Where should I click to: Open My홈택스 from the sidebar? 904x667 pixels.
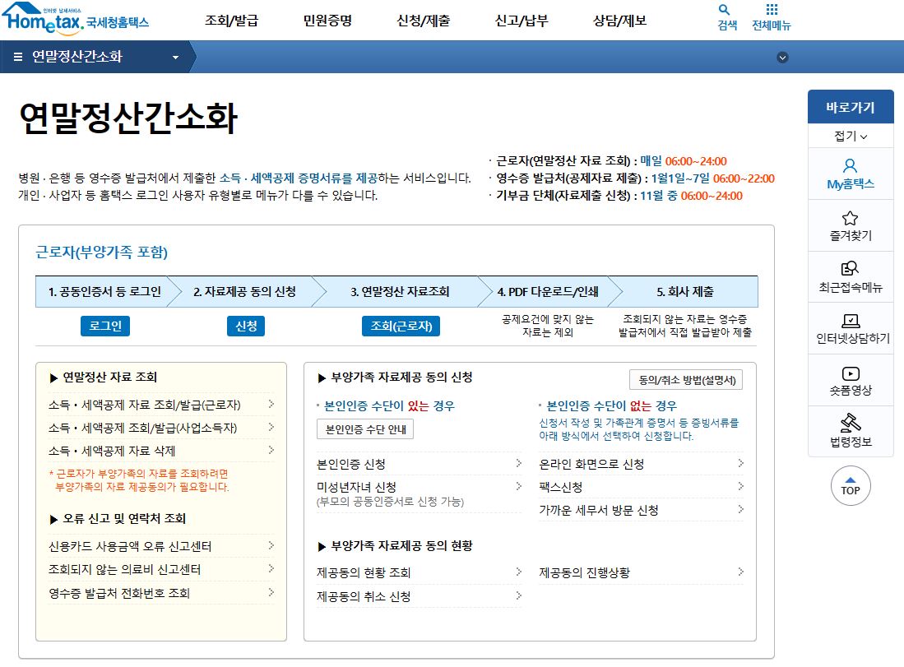(851, 173)
